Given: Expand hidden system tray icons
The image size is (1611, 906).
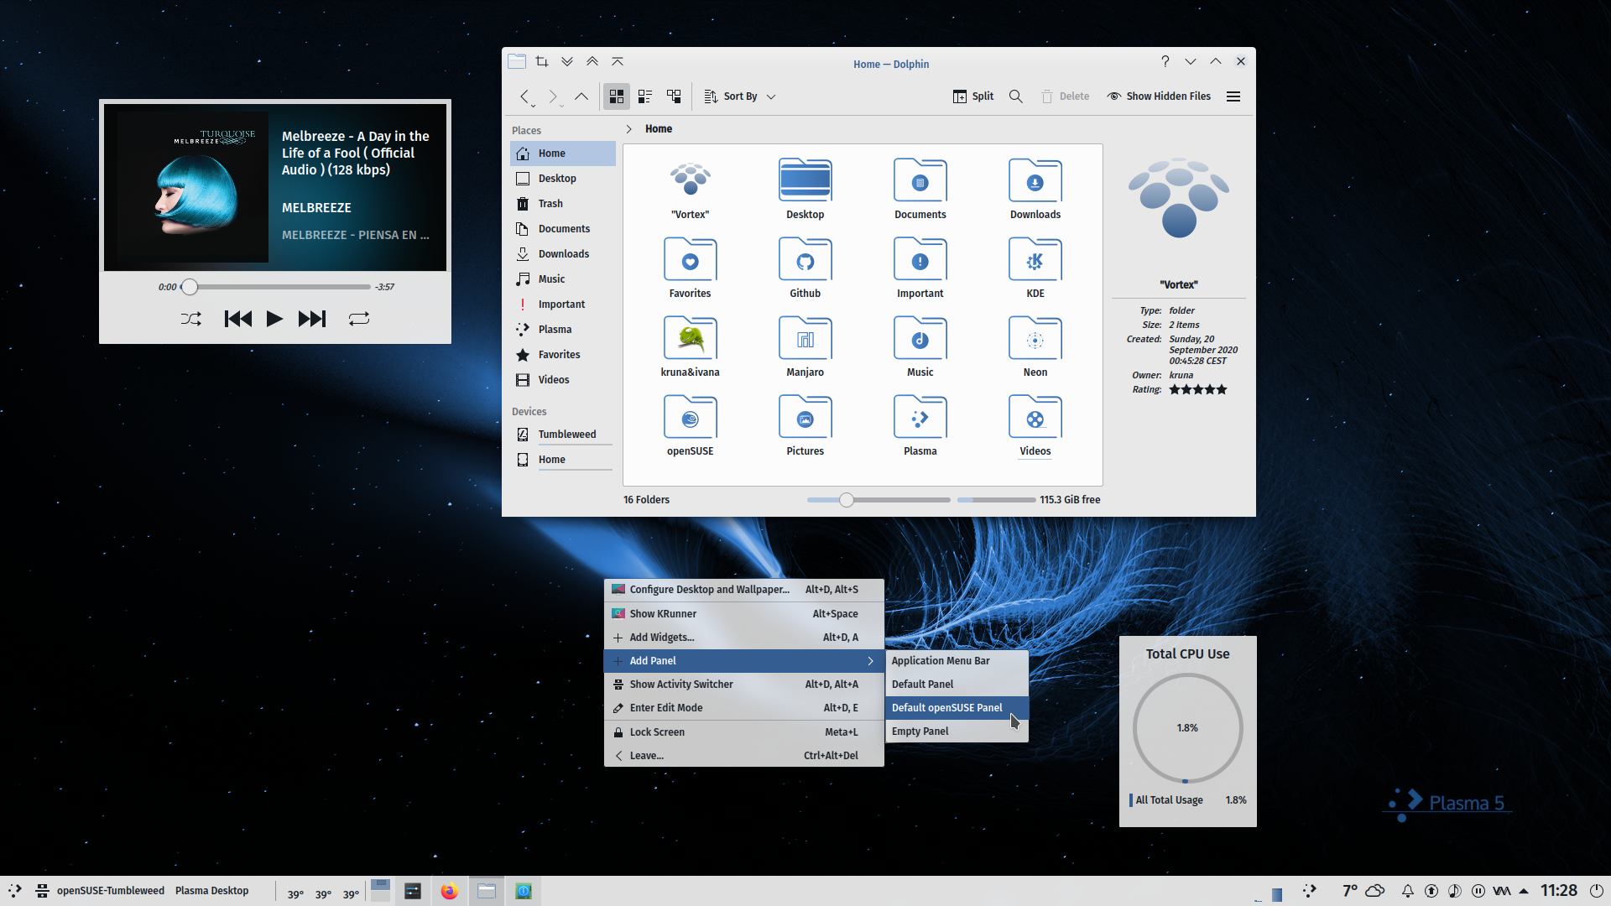Looking at the screenshot, I should coord(1524,891).
